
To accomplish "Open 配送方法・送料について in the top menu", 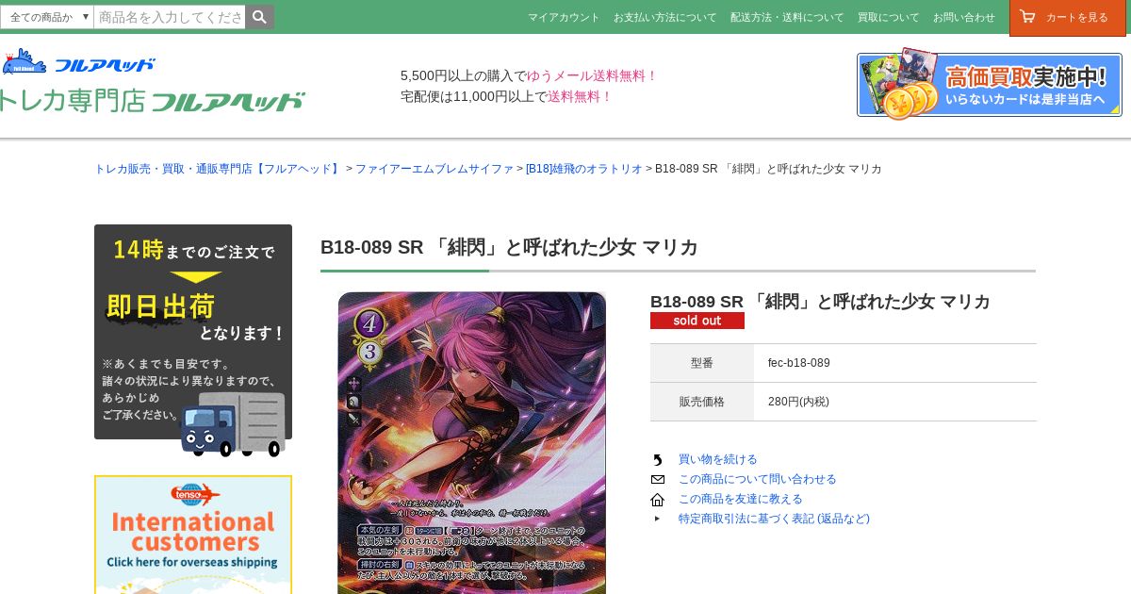I will 787,17.
